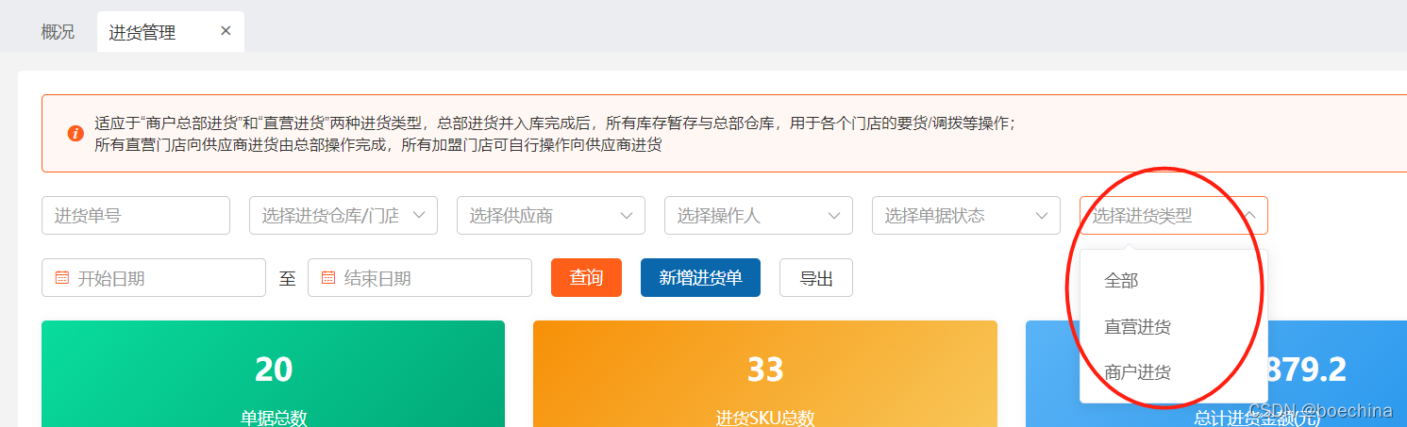The width and height of the screenshot is (1407, 427).
Task: Close the 进货管理 tab
Action: click(226, 31)
